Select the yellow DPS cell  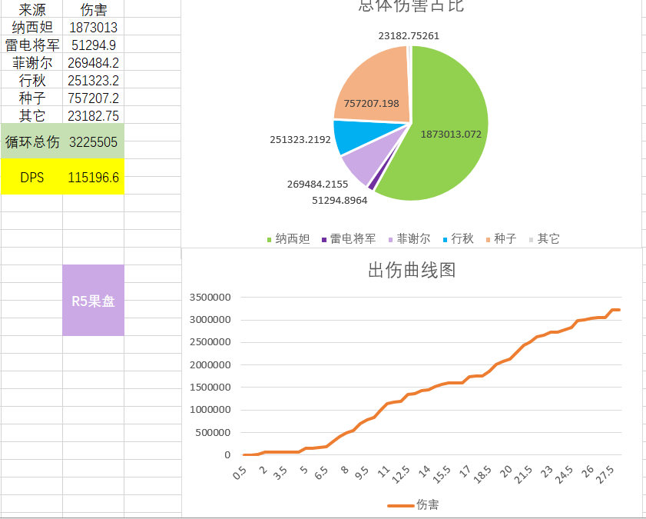point(31,177)
